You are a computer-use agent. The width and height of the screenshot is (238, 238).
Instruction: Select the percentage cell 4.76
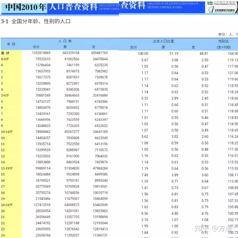pos(205,214)
